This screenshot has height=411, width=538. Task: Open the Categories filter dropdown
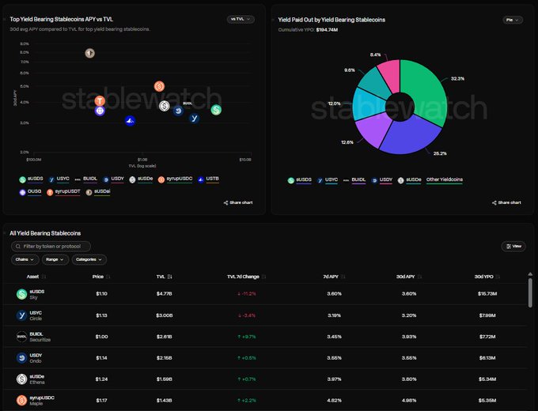click(x=89, y=259)
